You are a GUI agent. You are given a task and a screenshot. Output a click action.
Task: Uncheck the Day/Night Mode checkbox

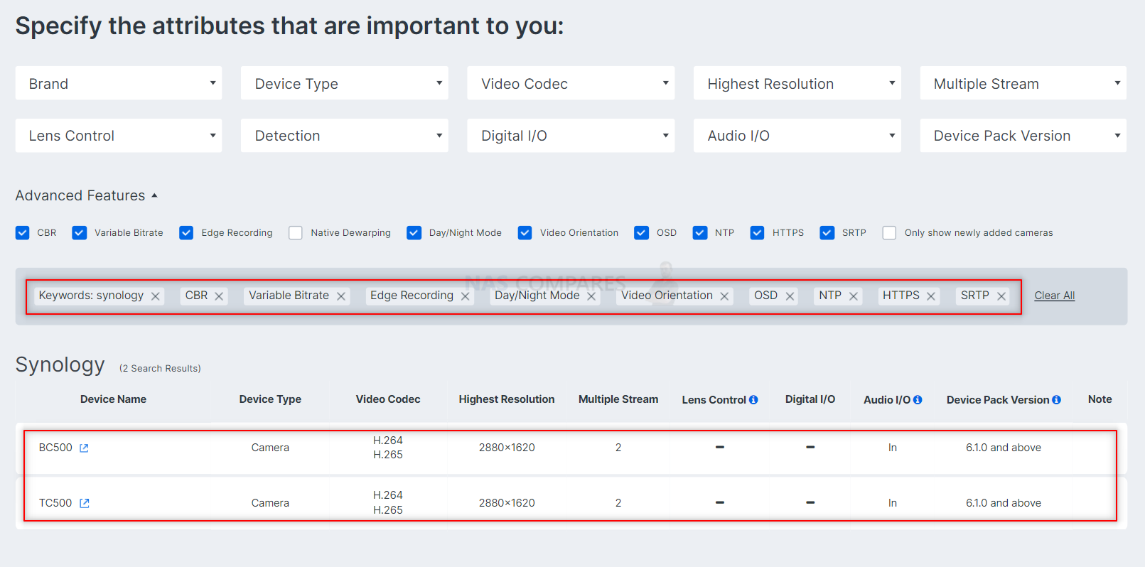(414, 233)
